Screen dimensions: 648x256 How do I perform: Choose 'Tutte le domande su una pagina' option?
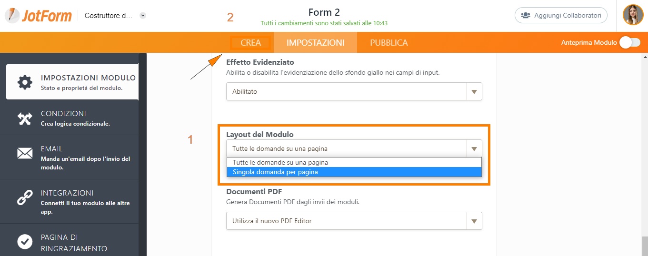(x=354, y=162)
